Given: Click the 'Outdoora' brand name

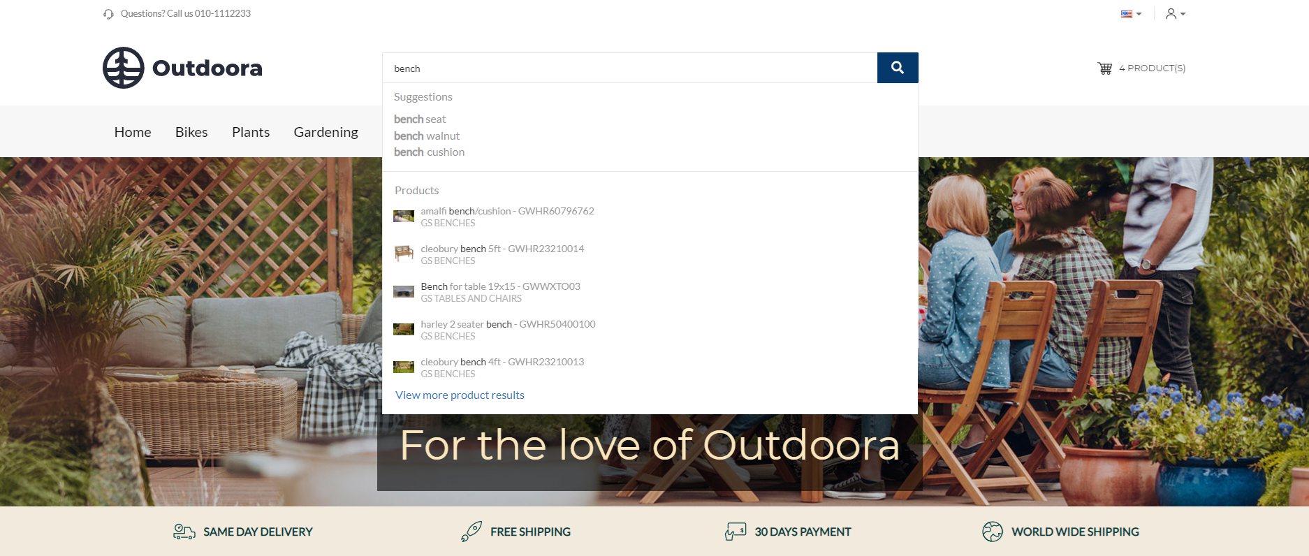Looking at the screenshot, I should (207, 68).
